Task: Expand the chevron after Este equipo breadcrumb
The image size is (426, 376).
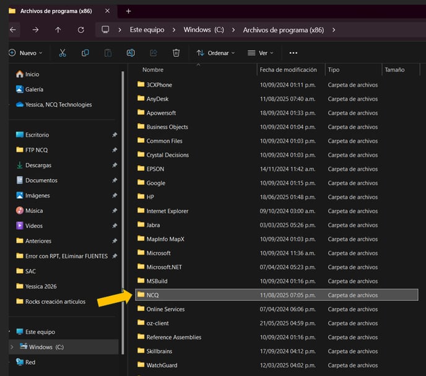Action: coord(174,30)
